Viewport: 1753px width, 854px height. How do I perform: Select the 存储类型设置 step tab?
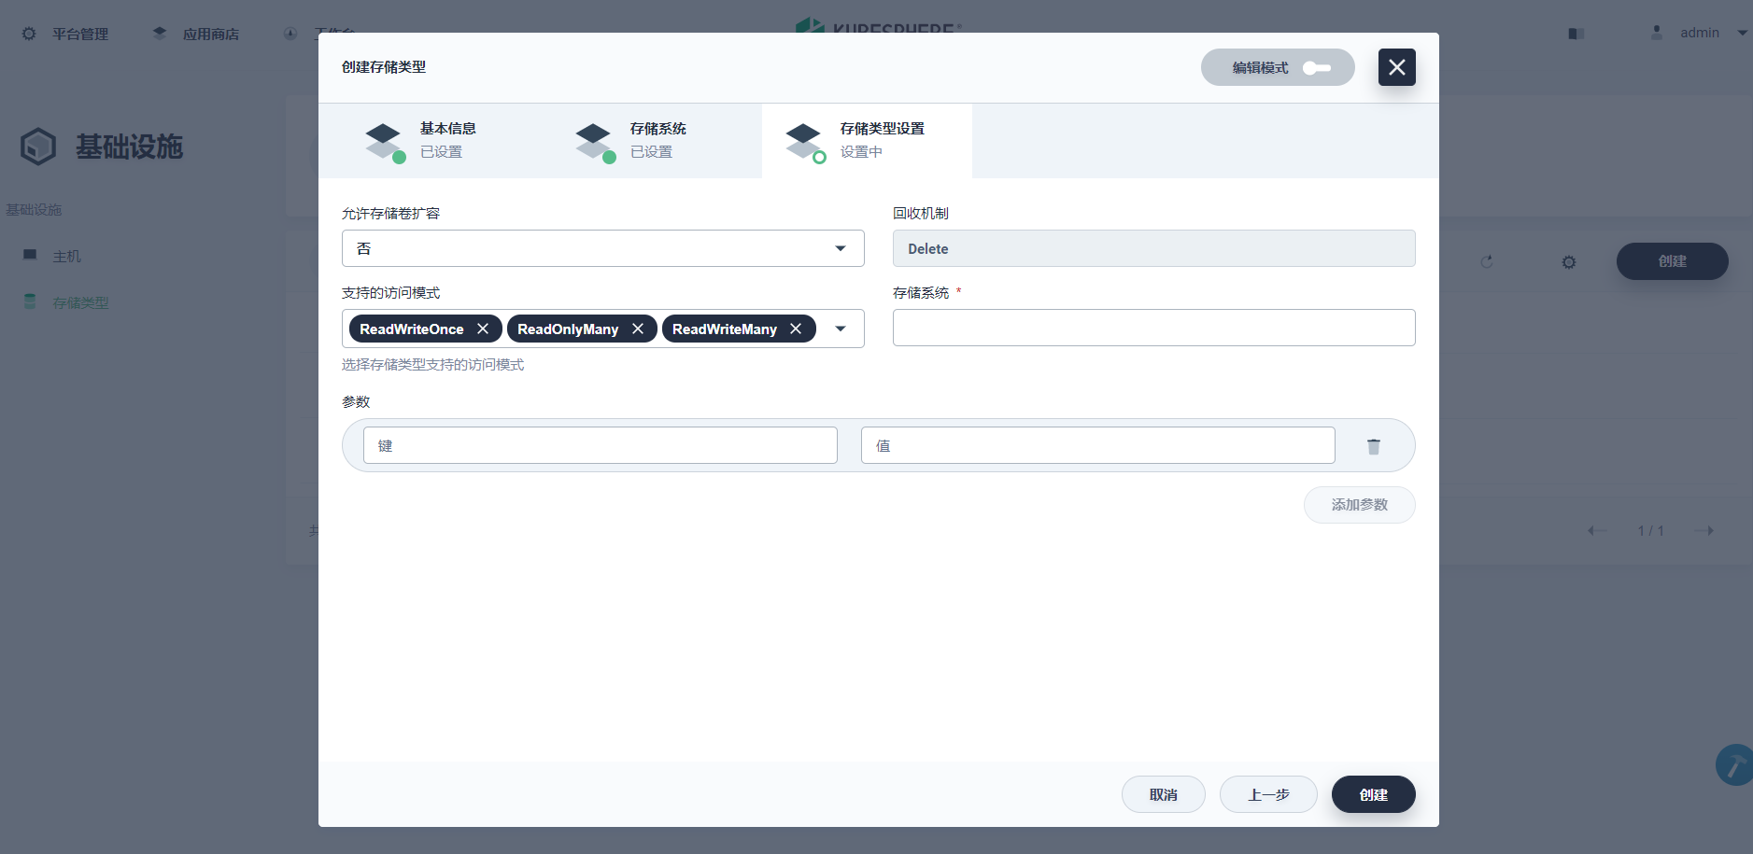(x=867, y=141)
